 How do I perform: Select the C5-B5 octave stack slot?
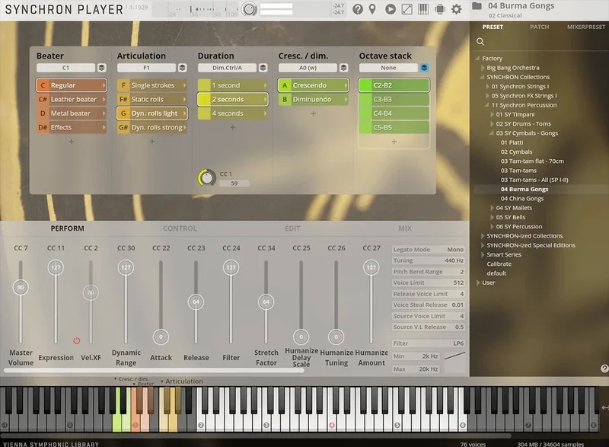pos(394,127)
